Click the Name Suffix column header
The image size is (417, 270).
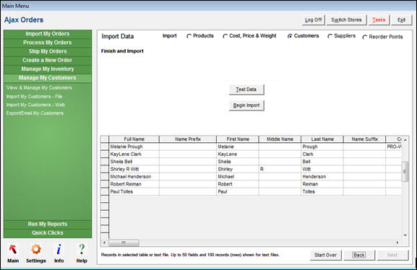pyautogui.click(x=365, y=139)
